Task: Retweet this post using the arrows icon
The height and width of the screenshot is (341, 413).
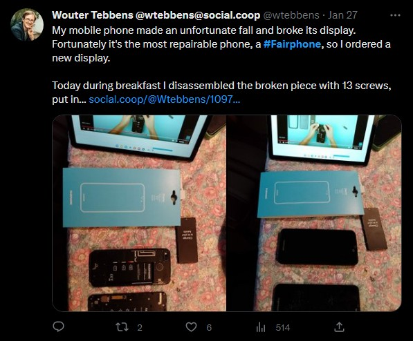Action: [x=122, y=327]
